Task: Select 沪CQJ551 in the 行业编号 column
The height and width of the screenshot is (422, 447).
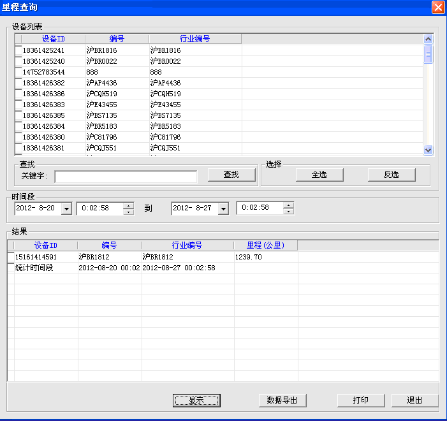Action: 165,148
